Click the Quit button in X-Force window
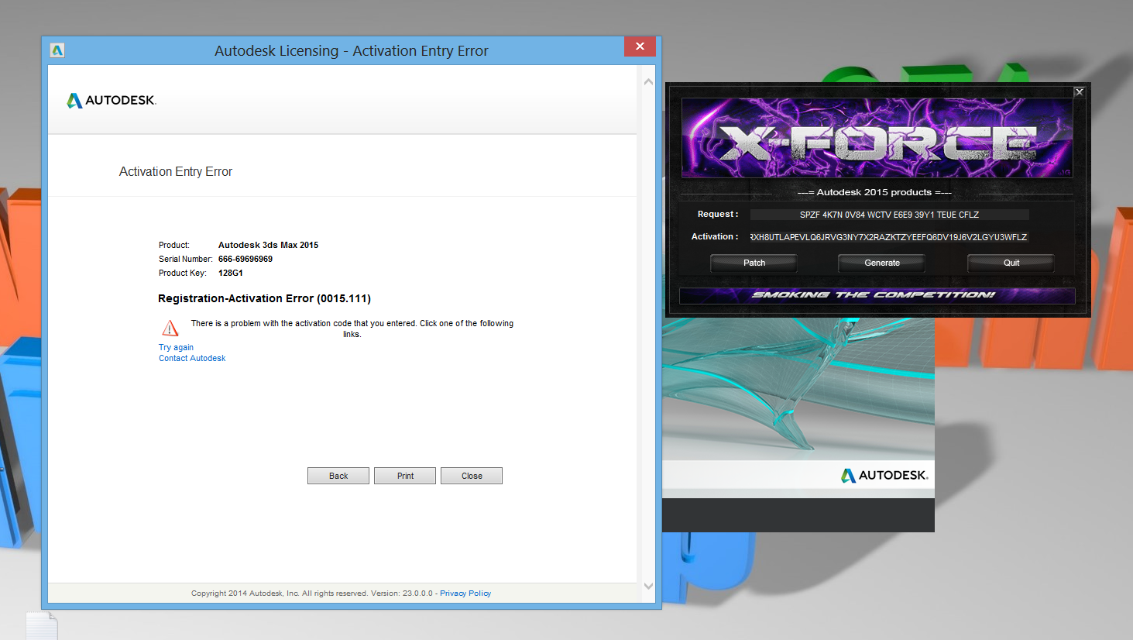This screenshot has width=1133, height=640. click(1011, 263)
